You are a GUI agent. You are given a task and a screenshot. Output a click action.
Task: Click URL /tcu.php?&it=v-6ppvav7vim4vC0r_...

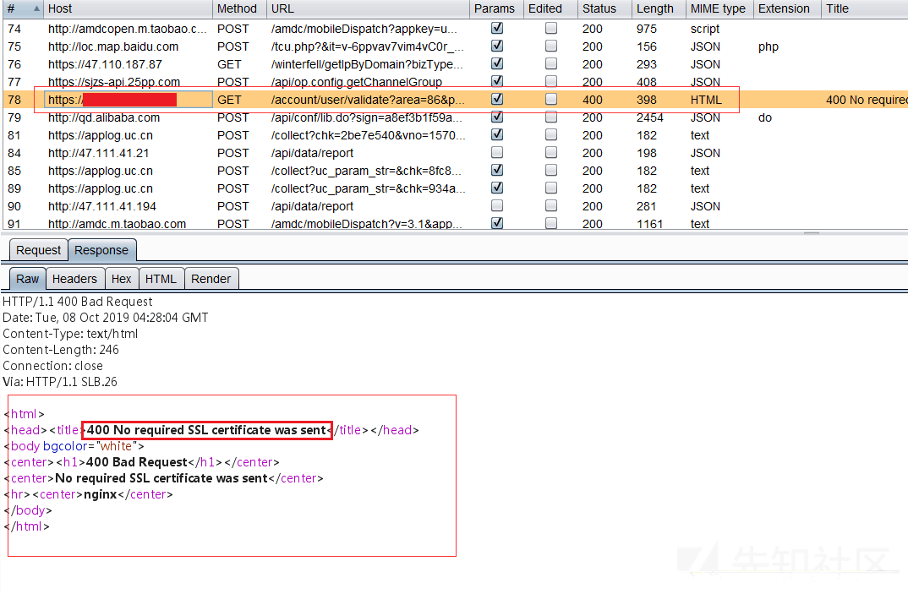tap(368, 46)
